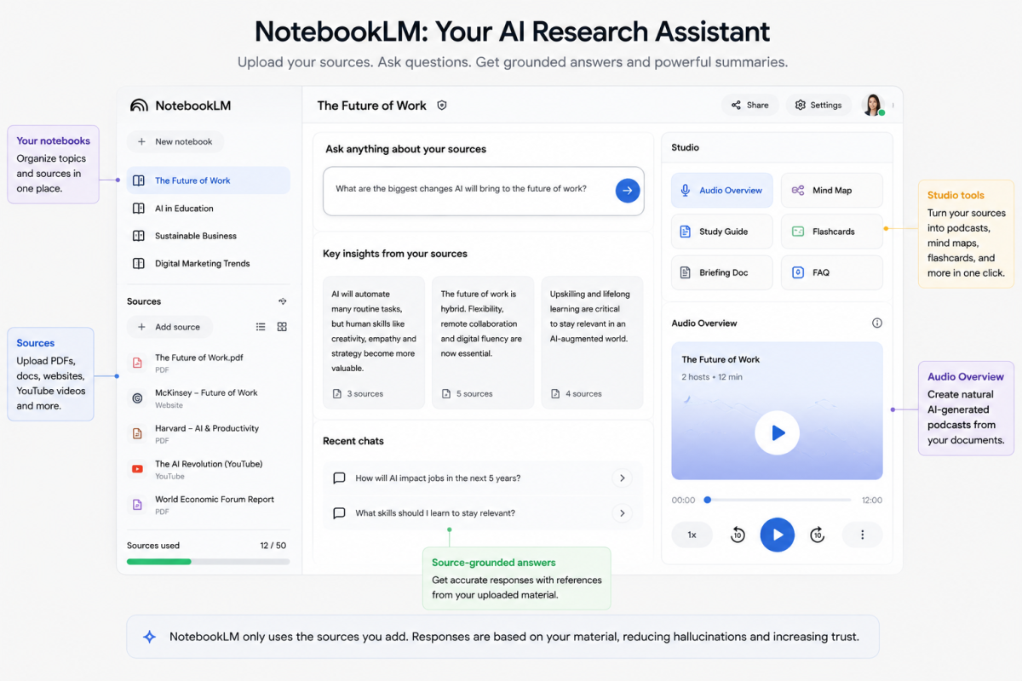
Task: Submit the question with the blue arrow button
Action: (x=628, y=190)
